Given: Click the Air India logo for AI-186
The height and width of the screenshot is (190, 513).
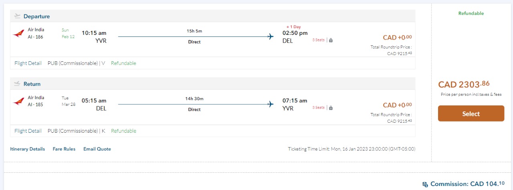Looking at the screenshot, I should (18, 33).
